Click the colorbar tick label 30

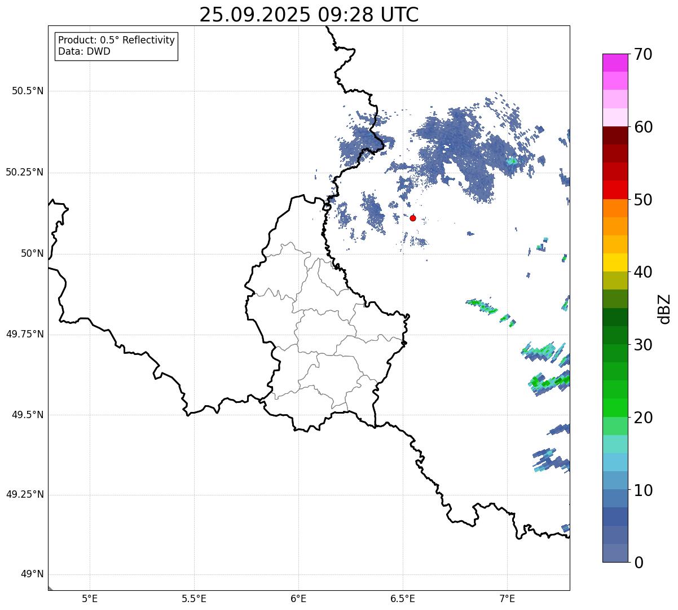[643, 345]
